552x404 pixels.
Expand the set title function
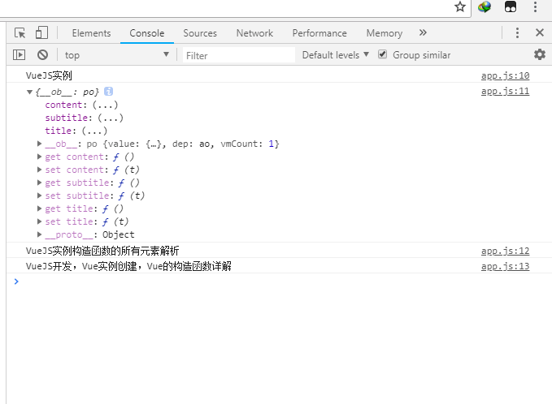[39, 221]
